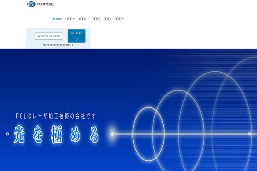The height and width of the screenshot is (171, 257).
Task: Call phone number 0774-45-2199 button
Action: coord(49,36)
